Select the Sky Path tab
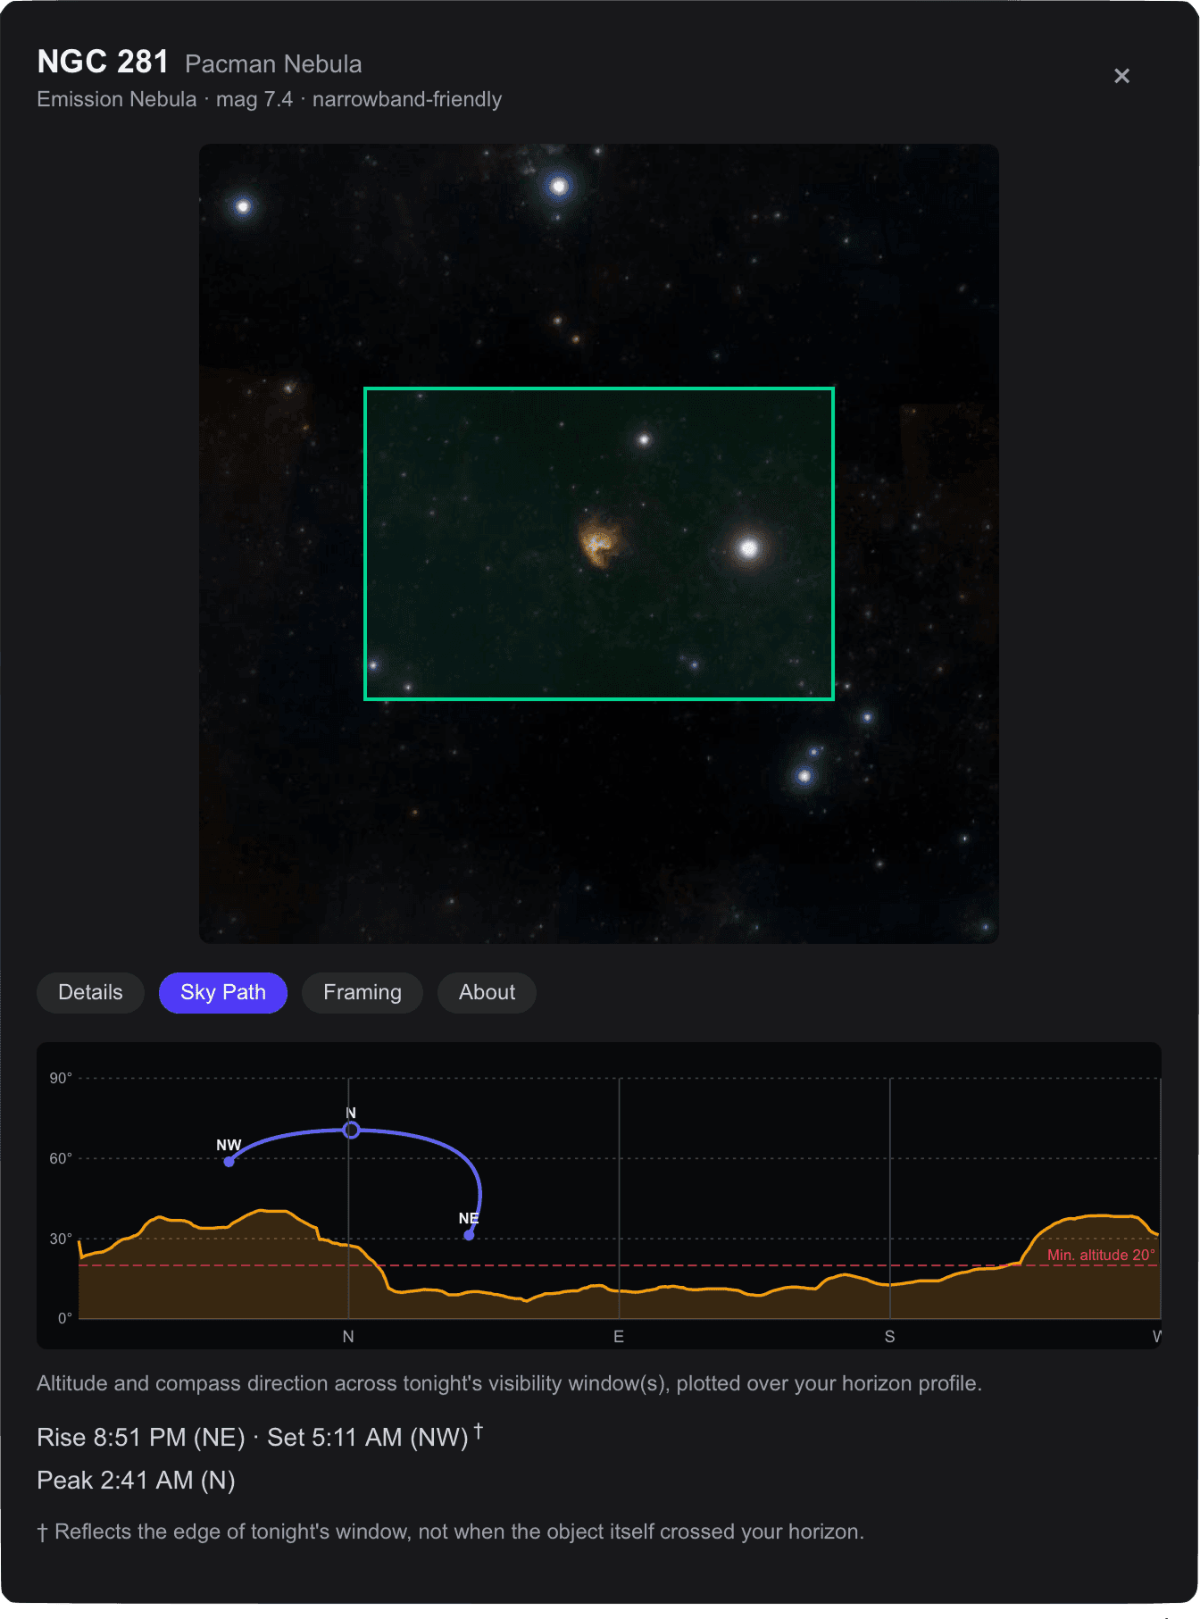1200x1619 pixels. click(x=223, y=993)
